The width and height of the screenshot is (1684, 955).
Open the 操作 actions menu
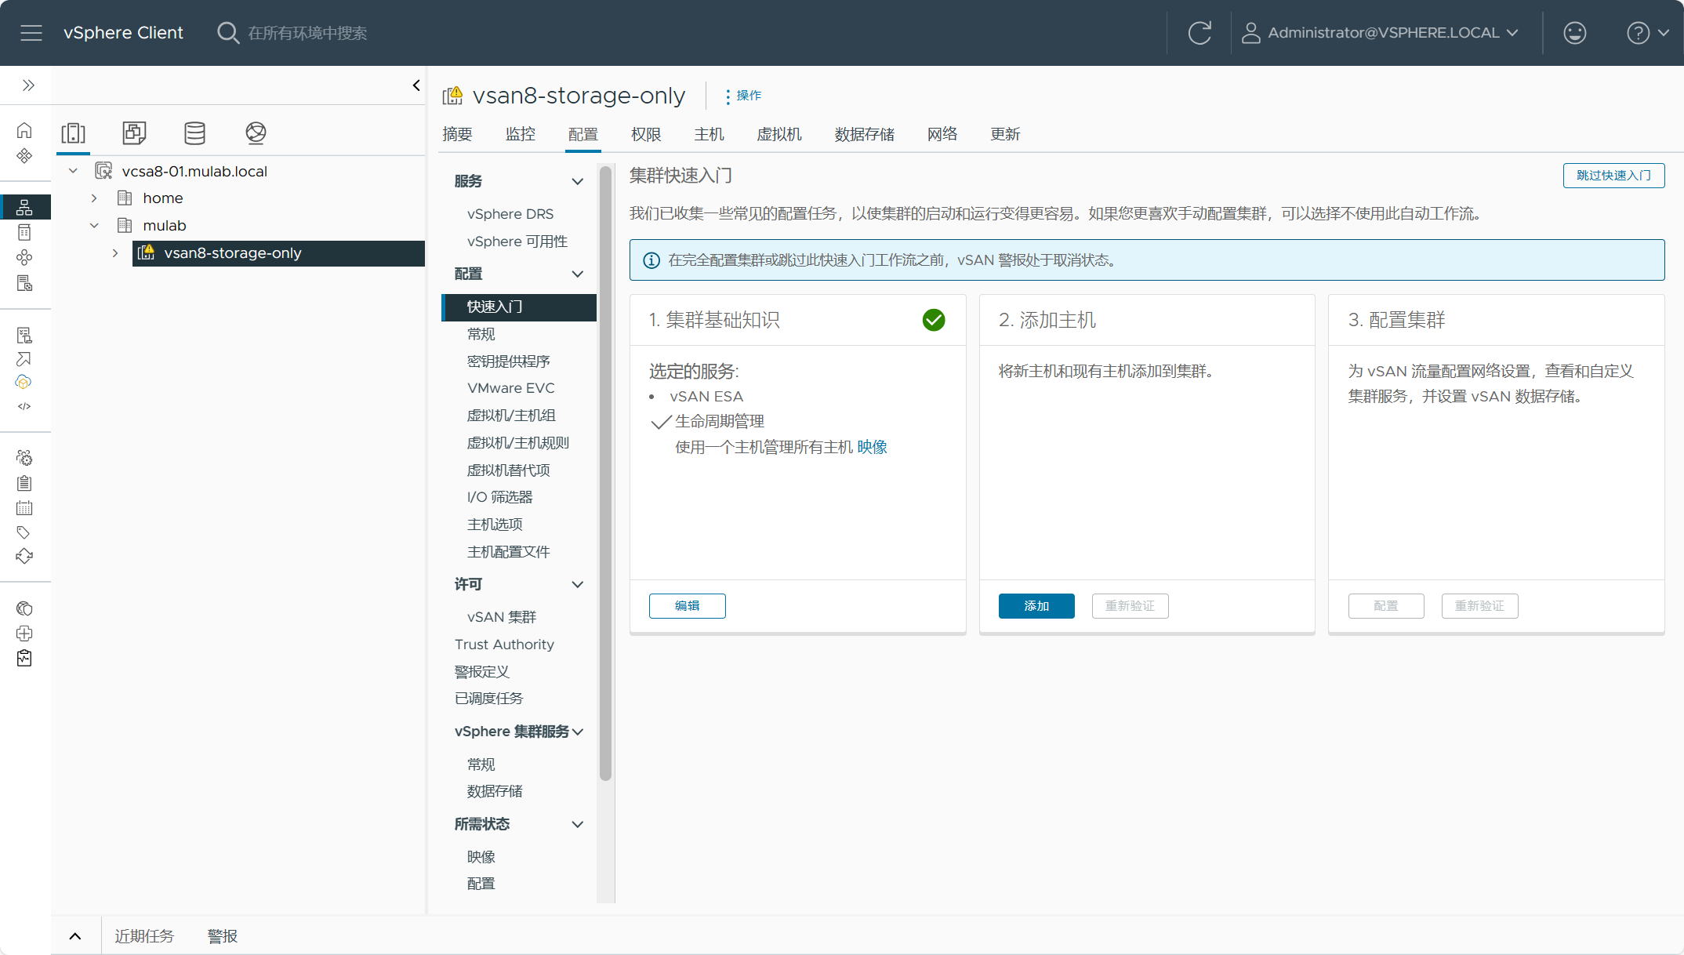coord(742,96)
